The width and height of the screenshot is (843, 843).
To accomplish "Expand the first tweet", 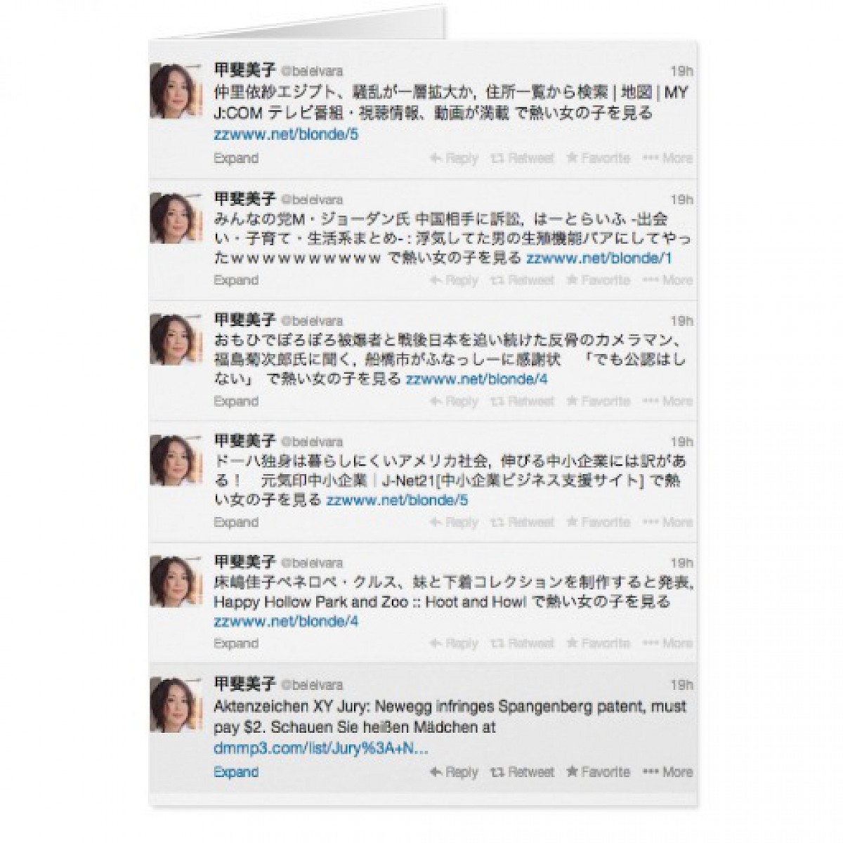I will coord(236,159).
